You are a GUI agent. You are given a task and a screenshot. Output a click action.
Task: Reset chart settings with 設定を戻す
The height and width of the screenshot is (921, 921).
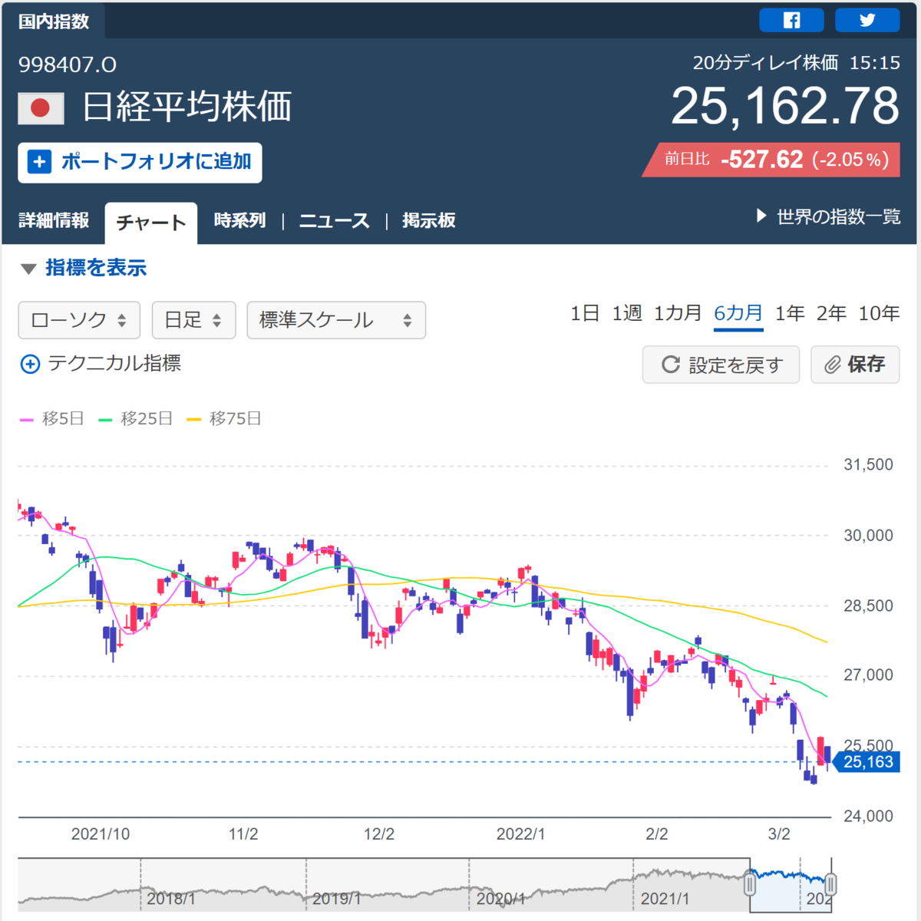(721, 365)
